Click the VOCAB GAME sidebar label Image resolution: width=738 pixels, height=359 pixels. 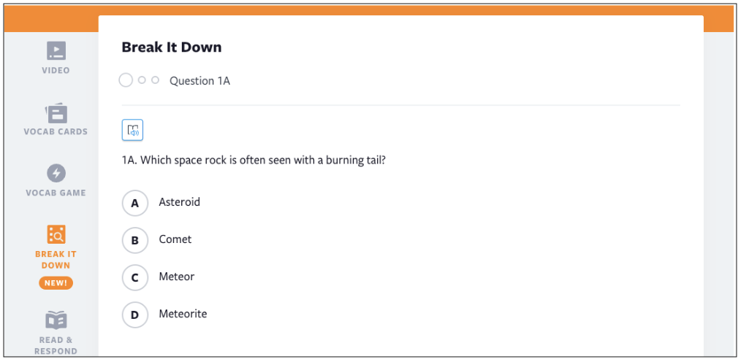pyautogui.click(x=56, y=193)
